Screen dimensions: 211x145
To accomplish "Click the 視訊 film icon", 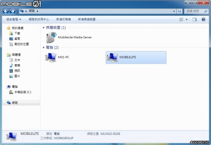I will click(11, 71).
